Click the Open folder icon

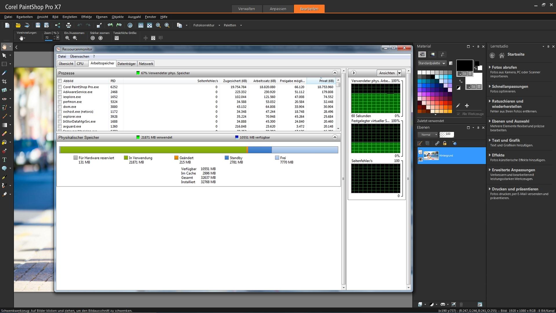click(x=18, y=25)
